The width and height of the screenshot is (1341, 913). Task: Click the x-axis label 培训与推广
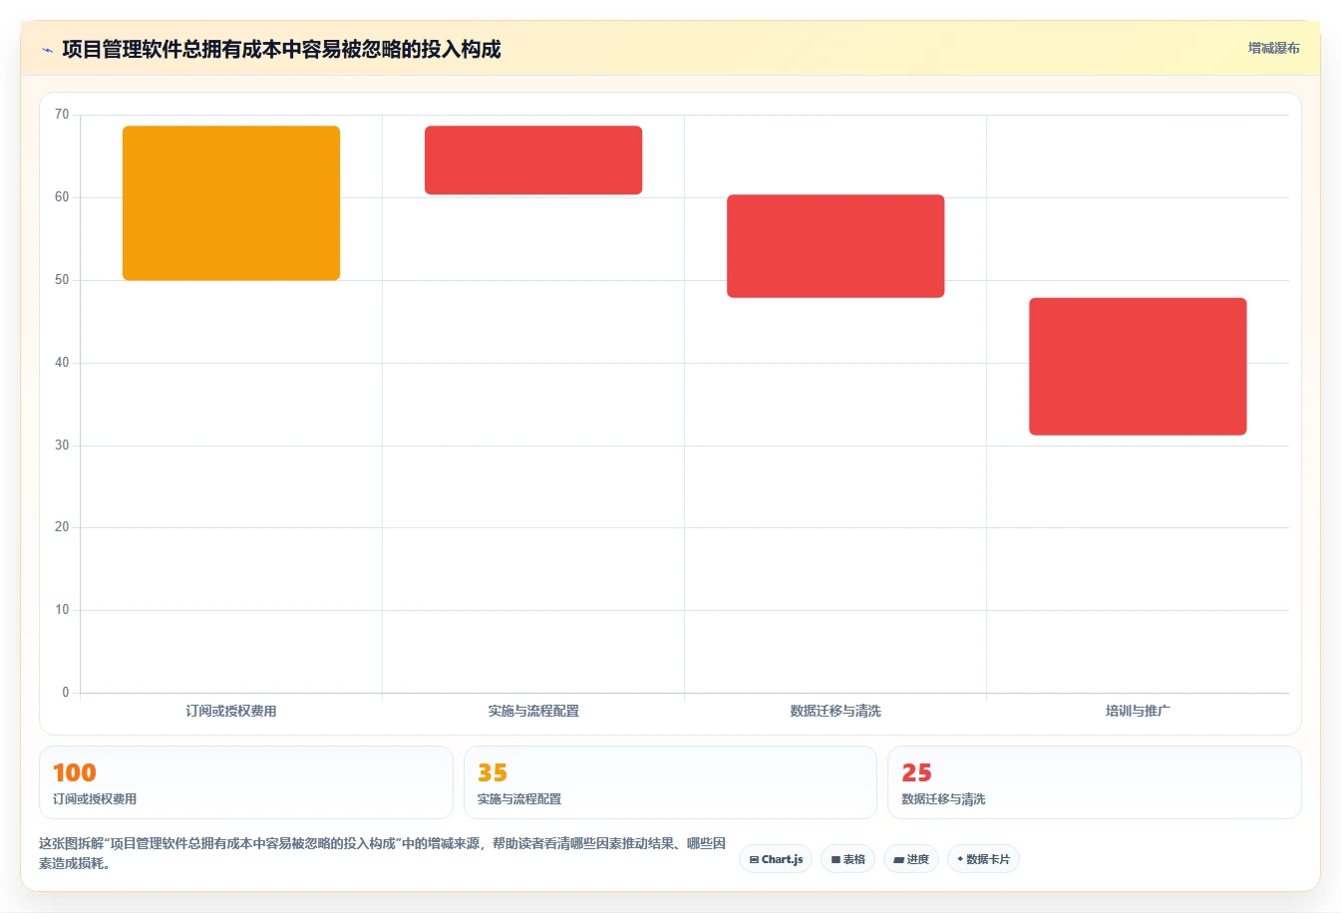[1138, 711]
